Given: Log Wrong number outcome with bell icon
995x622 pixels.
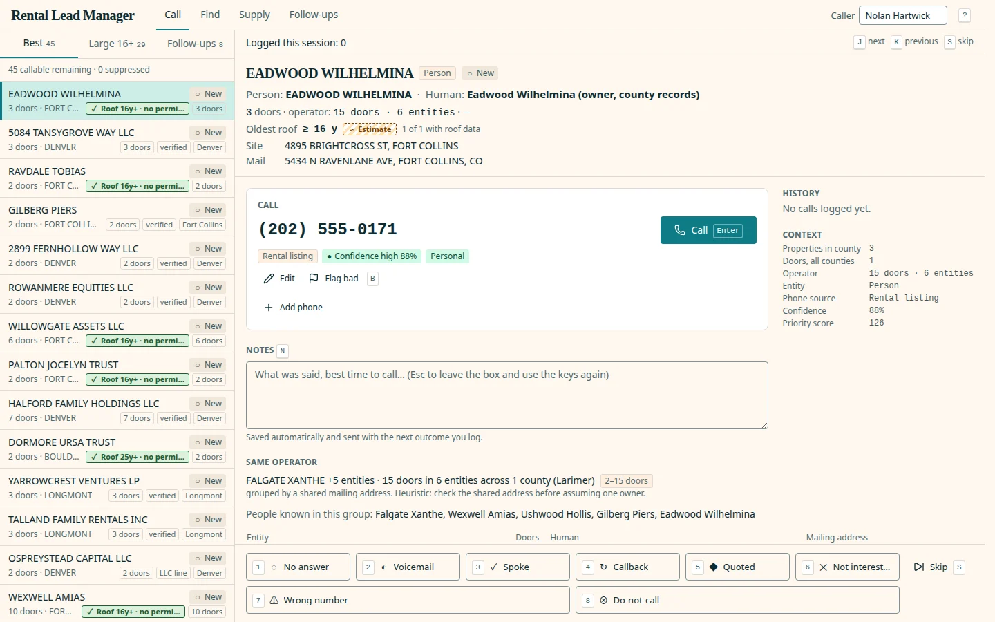Looking at the screenshot, I should click(x=408, y=600).
